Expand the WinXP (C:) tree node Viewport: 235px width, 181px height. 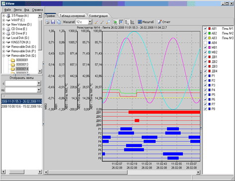coord(3,20)
